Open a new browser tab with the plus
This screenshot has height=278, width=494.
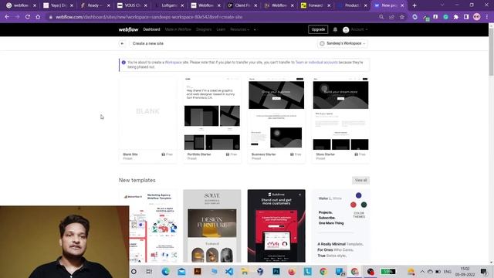[414, 5]
